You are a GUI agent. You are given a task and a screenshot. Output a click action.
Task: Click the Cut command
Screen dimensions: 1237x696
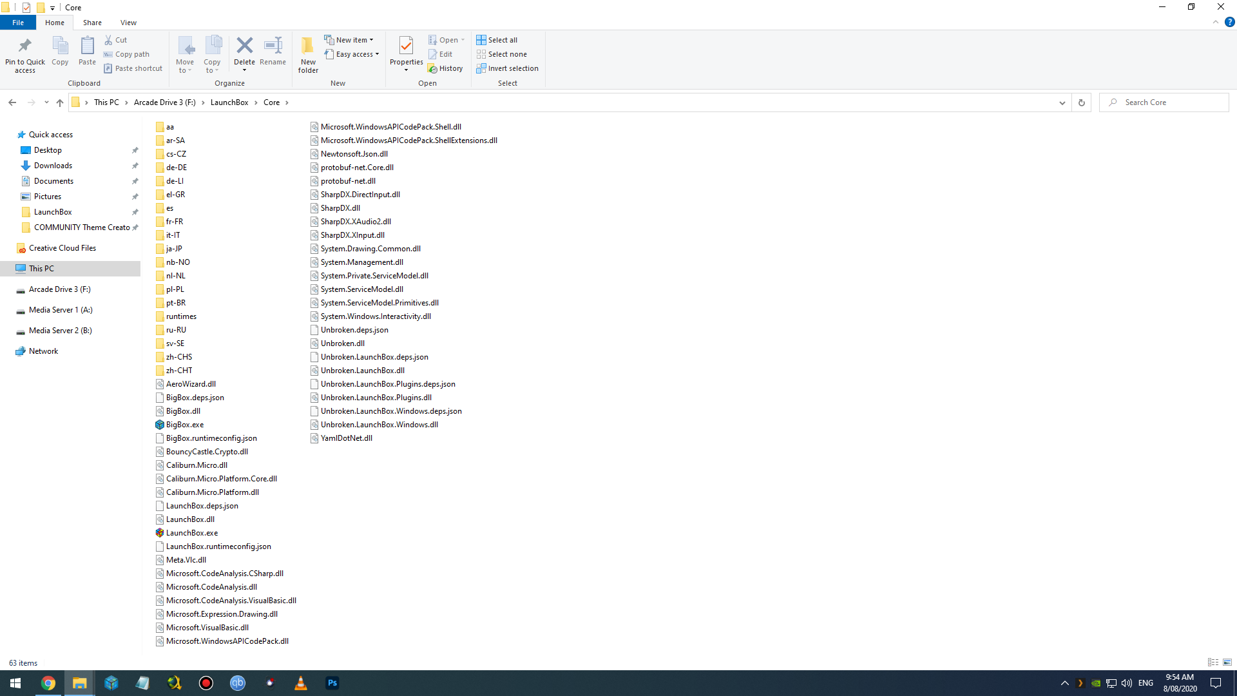116,40
